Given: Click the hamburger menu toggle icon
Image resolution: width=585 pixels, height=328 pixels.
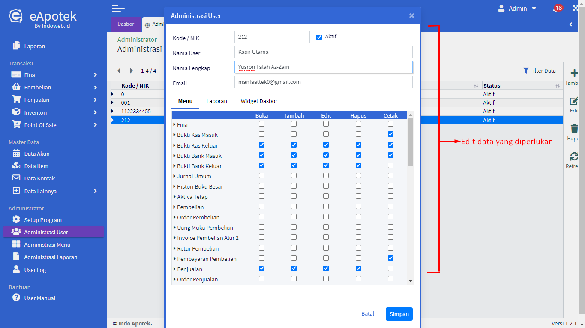Looking at the screenshot, I should point(118,8).
